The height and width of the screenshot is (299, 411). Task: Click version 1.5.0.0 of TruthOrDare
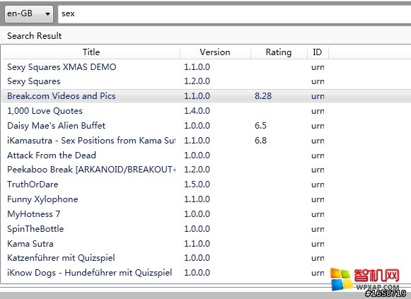coord(197,184)
